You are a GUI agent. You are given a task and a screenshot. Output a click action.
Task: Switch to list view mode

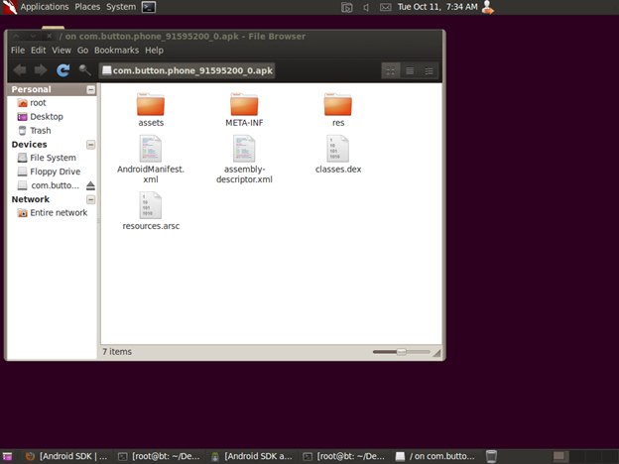411,70
